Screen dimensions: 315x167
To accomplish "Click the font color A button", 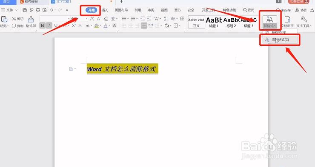I will [106, 25].
